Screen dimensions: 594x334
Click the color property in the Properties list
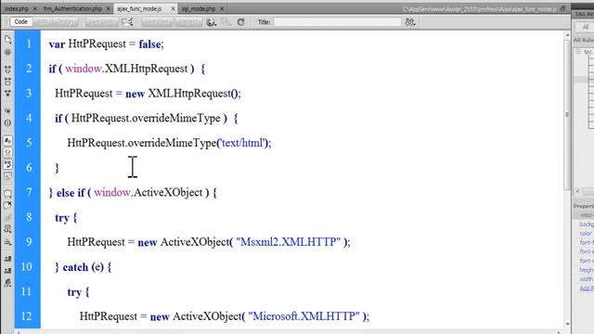click(x=586, y=233)
